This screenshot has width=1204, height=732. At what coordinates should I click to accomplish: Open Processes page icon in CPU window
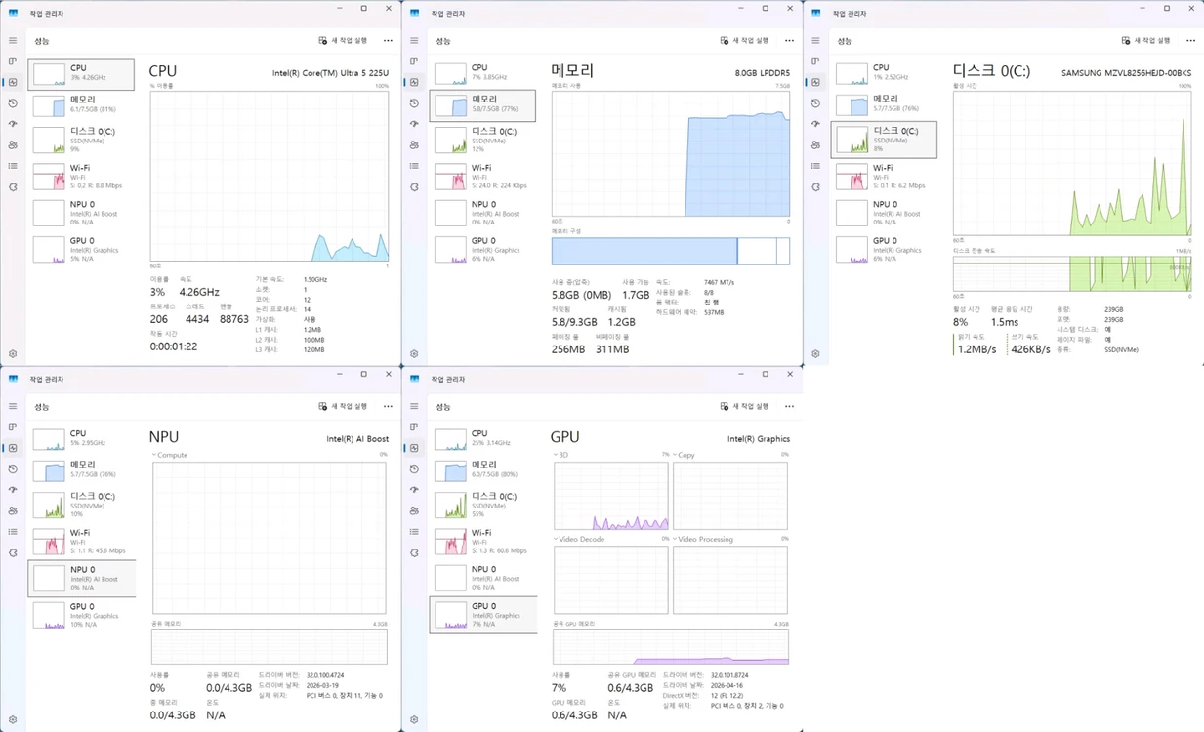coord(13,61)
